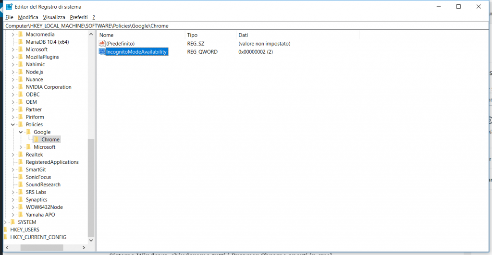Select the RegisteredApplications key
492x255 pixels.
pos(52,162)
